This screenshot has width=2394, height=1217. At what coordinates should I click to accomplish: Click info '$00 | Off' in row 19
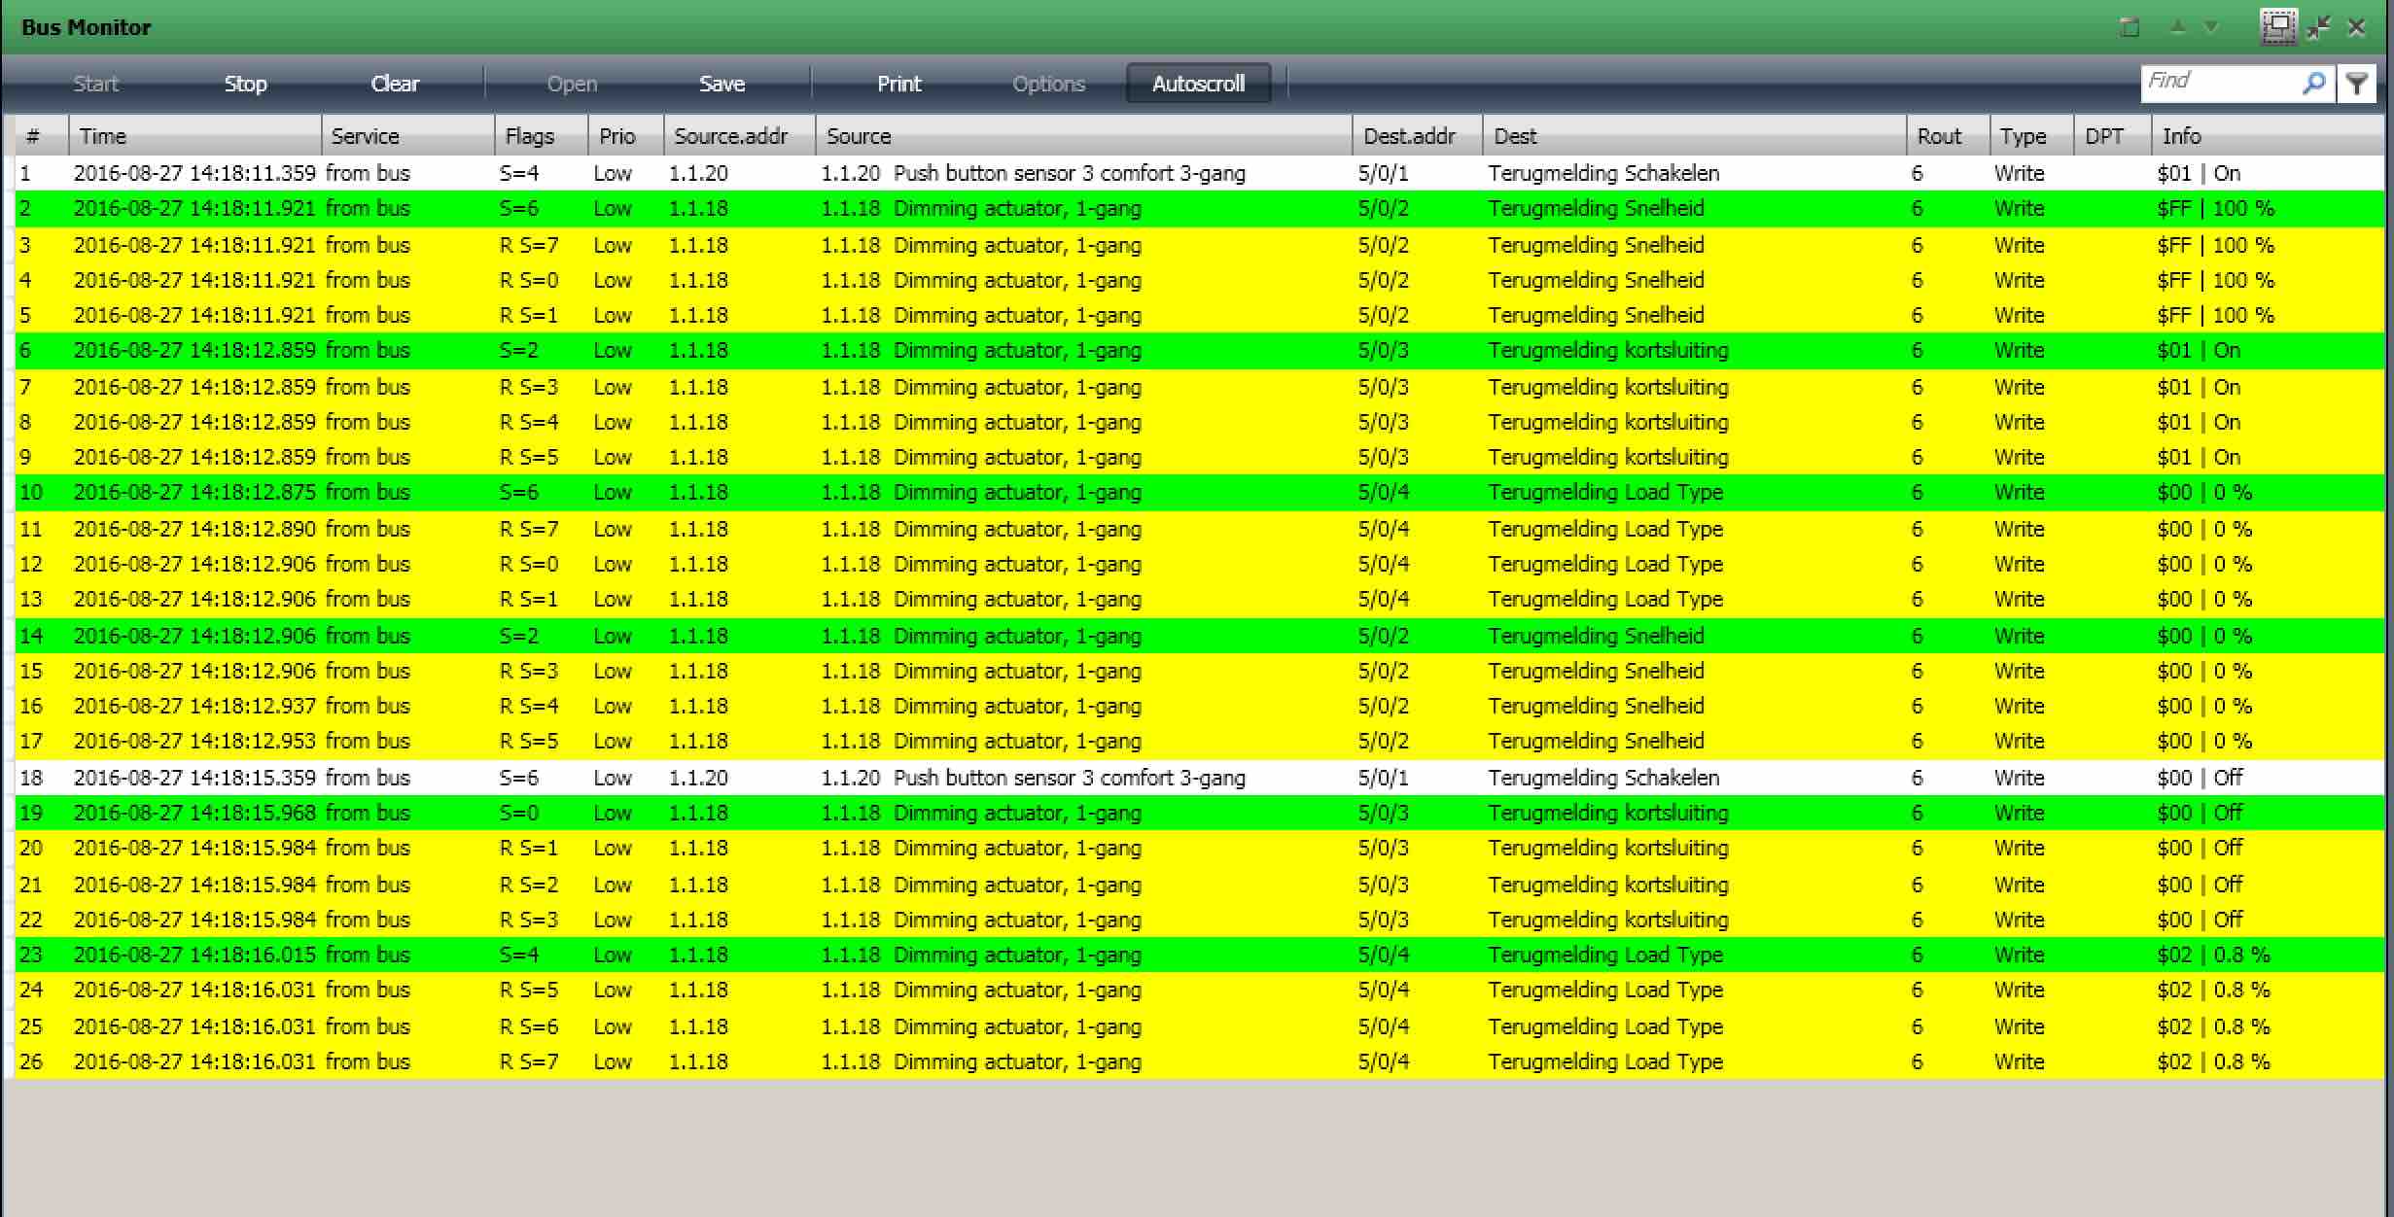[2200, 813]
